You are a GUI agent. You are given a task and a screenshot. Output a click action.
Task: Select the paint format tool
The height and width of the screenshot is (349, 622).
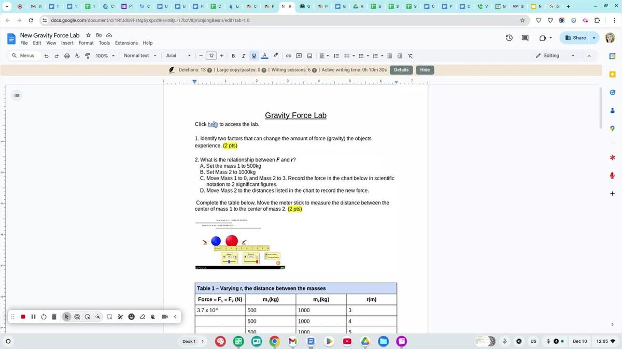pos(87,56)
